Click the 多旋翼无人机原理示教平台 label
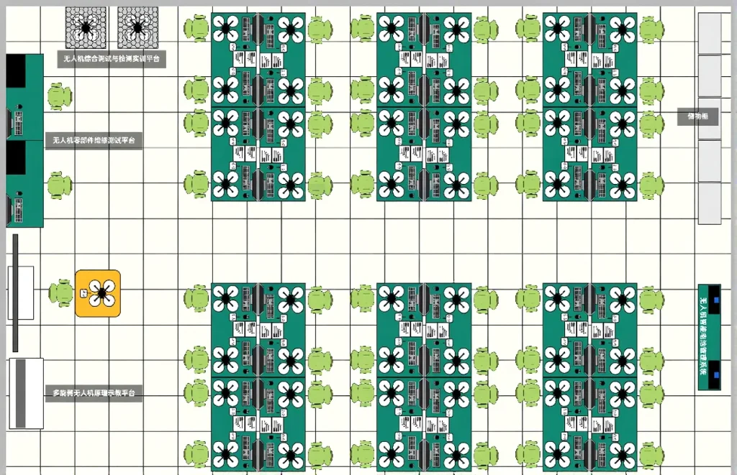Image resolution: width=737 pixels, height=475 pixels. point(94,393)
